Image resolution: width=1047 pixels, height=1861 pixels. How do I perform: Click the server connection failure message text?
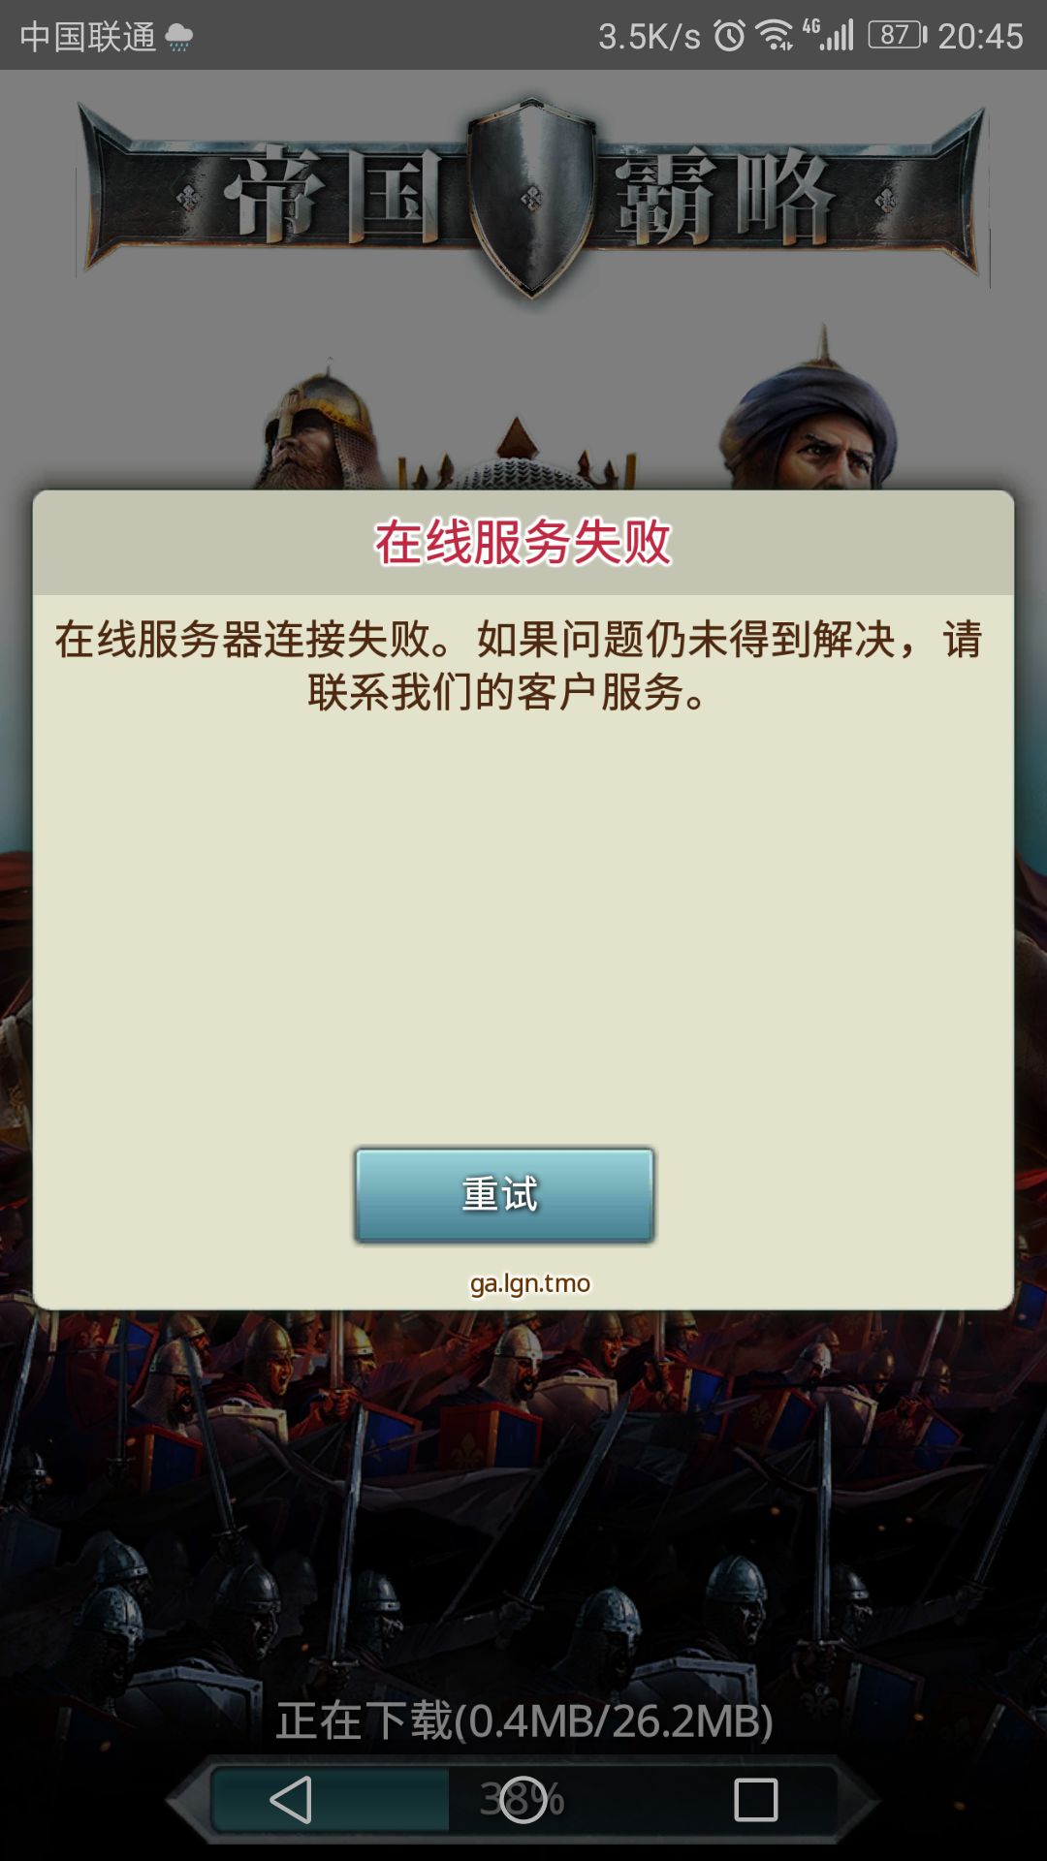(519, 666)
